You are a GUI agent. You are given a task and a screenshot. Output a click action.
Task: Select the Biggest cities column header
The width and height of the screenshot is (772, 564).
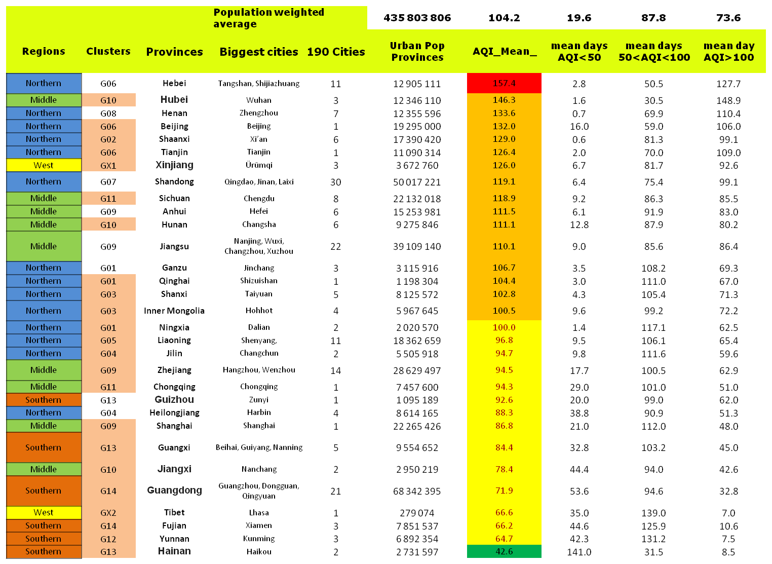tap(259, 52)
